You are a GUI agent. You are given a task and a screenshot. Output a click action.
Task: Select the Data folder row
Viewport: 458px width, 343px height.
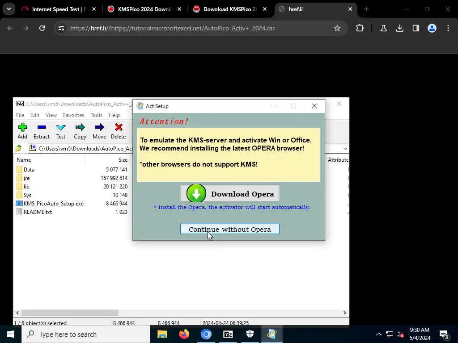72,169
